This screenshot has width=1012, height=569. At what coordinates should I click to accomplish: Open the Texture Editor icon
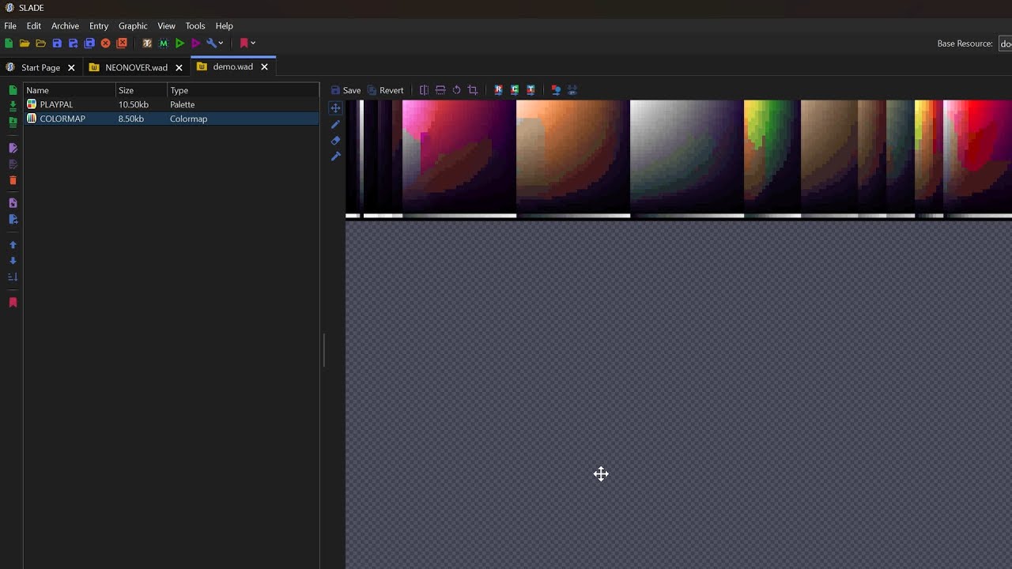pyautogui.click(x=147, y=43)
